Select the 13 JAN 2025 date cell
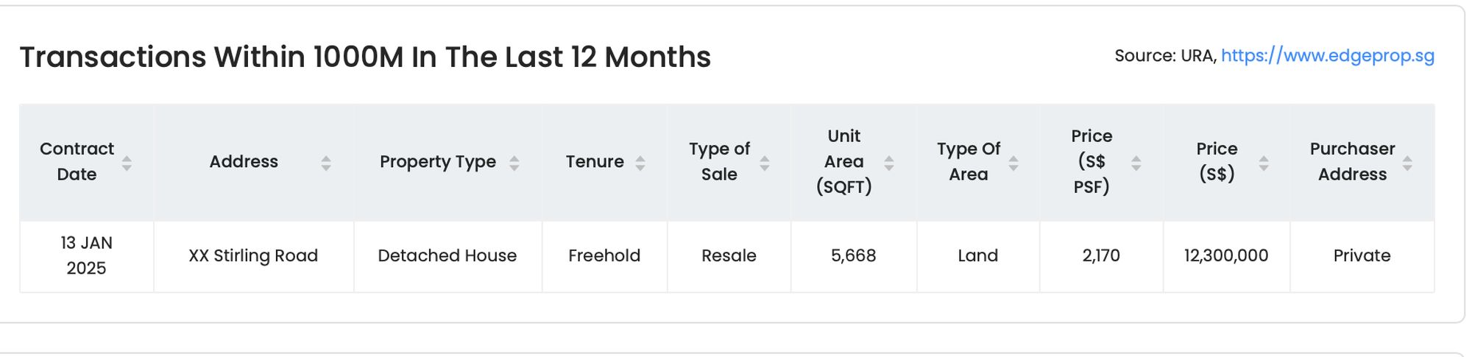Viewport: 1472px width, 357px height. pos(87,255)
